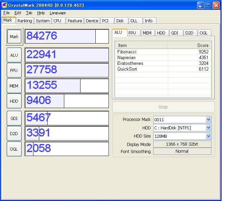
Task: Open the Tab menu
Action: pos(29,13)
